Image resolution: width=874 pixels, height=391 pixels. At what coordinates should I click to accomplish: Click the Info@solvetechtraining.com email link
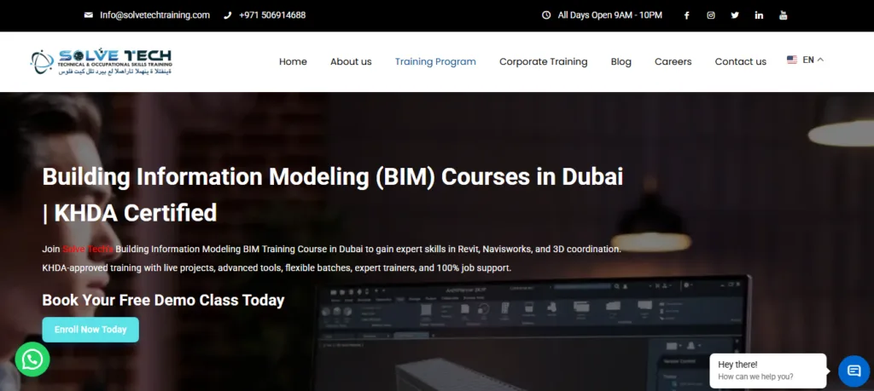coord(155,15)
